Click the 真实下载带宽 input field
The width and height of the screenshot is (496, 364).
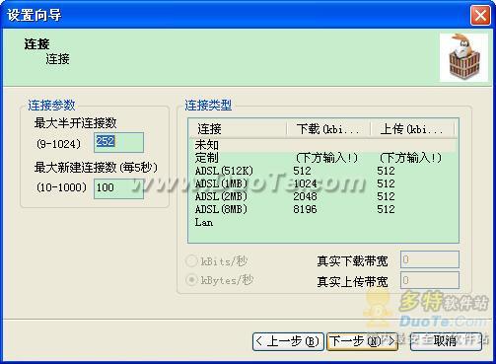pyautogui.click(x=430, y=259)
